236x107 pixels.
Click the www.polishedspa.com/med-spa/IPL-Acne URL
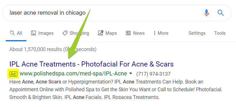click(x=73, y=74)
